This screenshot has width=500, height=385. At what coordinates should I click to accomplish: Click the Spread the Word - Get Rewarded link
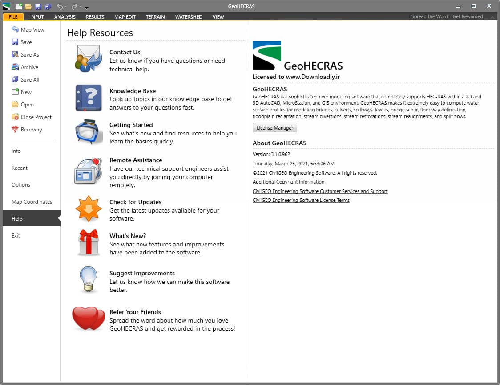click(447, 17)
